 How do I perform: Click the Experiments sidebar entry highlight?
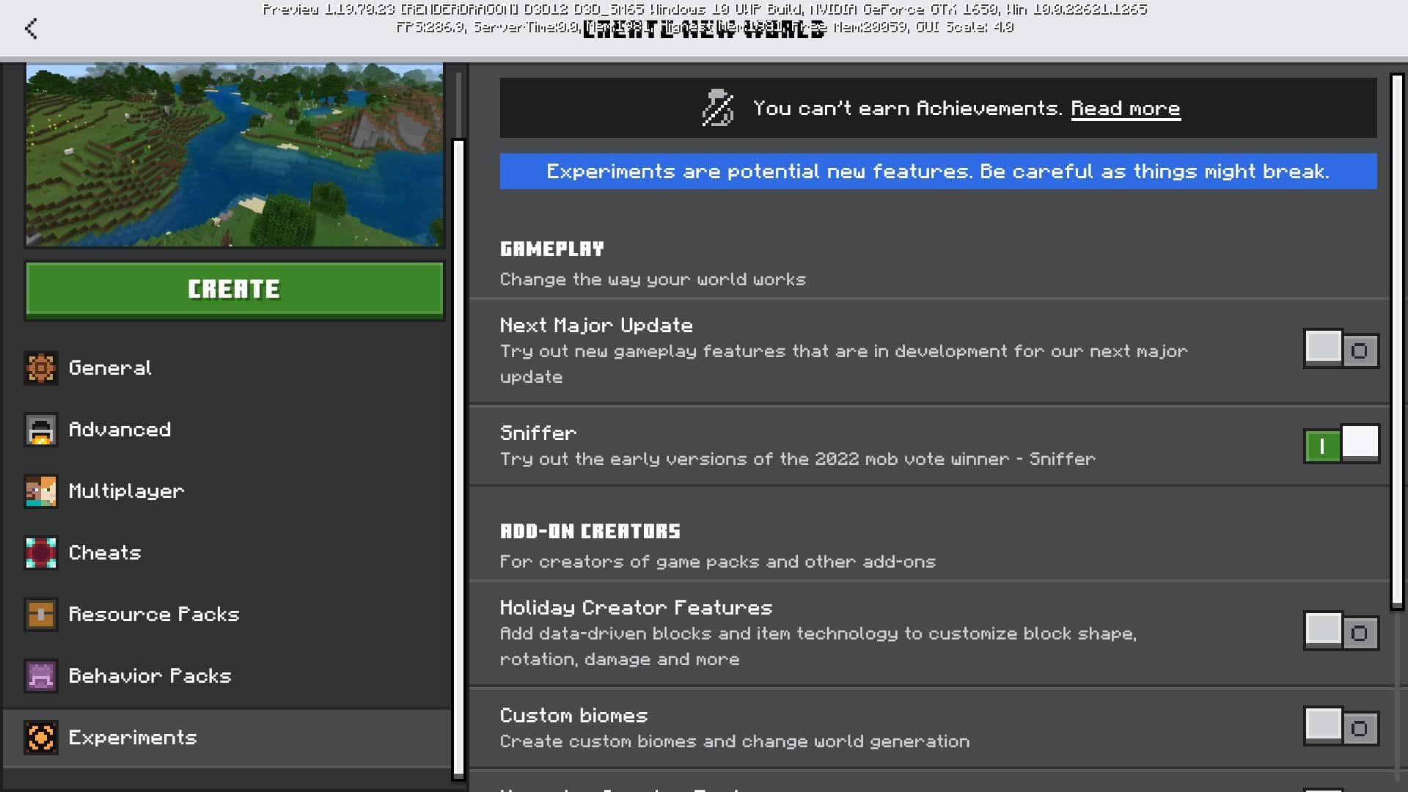click(x=133, y=738)
